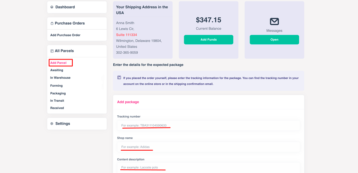Viewport: 358px width, 173px height.
Task: Show Forming parcels
Action: [56, 86]
